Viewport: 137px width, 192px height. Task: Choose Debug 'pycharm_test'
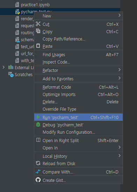(78, 125)
